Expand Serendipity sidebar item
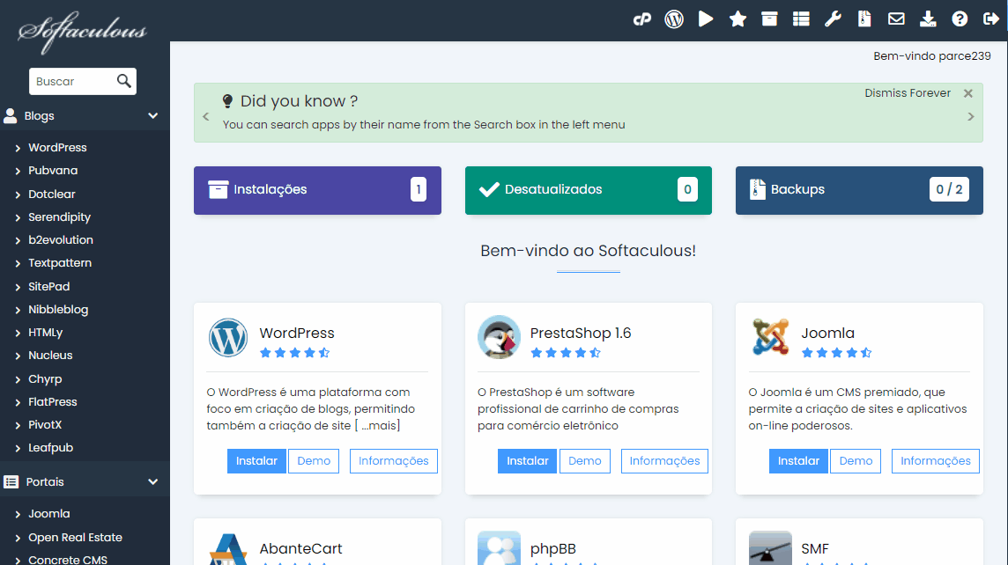1008x565 pixels. pos(18,217)
